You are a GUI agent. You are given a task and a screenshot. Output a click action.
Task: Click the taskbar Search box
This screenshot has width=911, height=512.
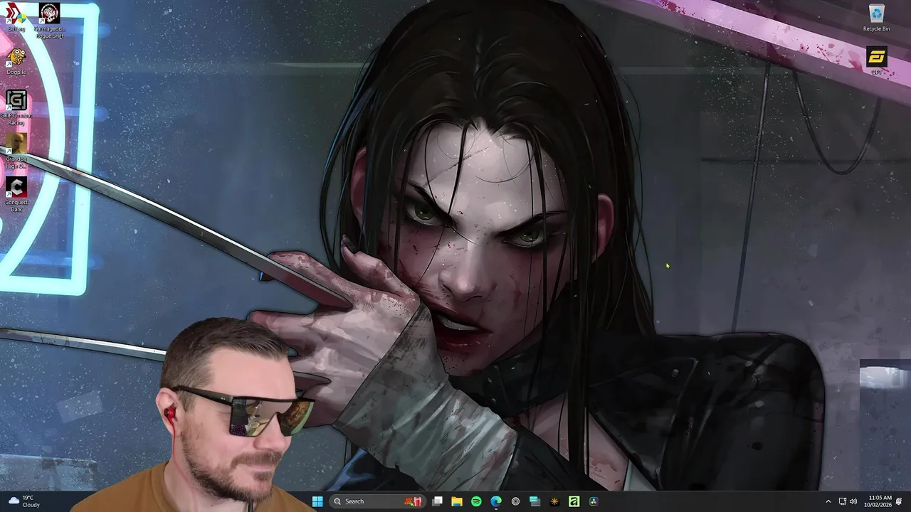coord(378,501)
